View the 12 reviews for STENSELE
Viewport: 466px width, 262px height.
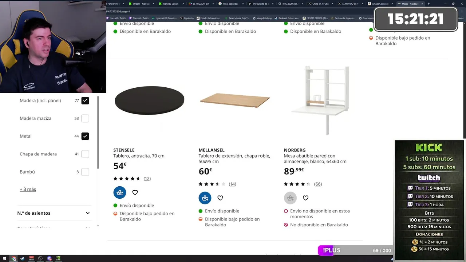pos(147,179)
